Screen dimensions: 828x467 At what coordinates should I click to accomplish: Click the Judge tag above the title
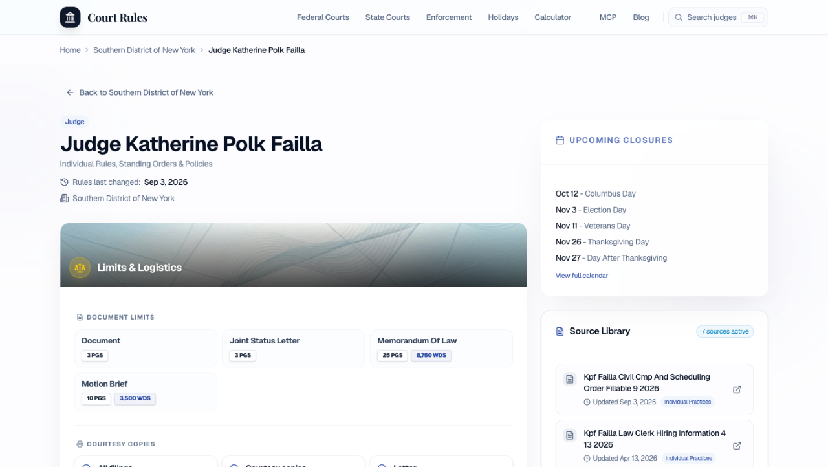(74, 122)
